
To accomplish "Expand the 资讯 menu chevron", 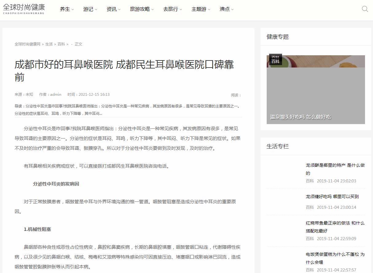I will (120, 10).
